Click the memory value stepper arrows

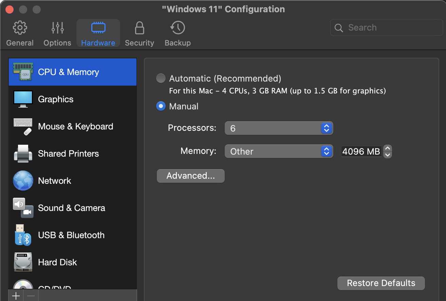(388, 151)
